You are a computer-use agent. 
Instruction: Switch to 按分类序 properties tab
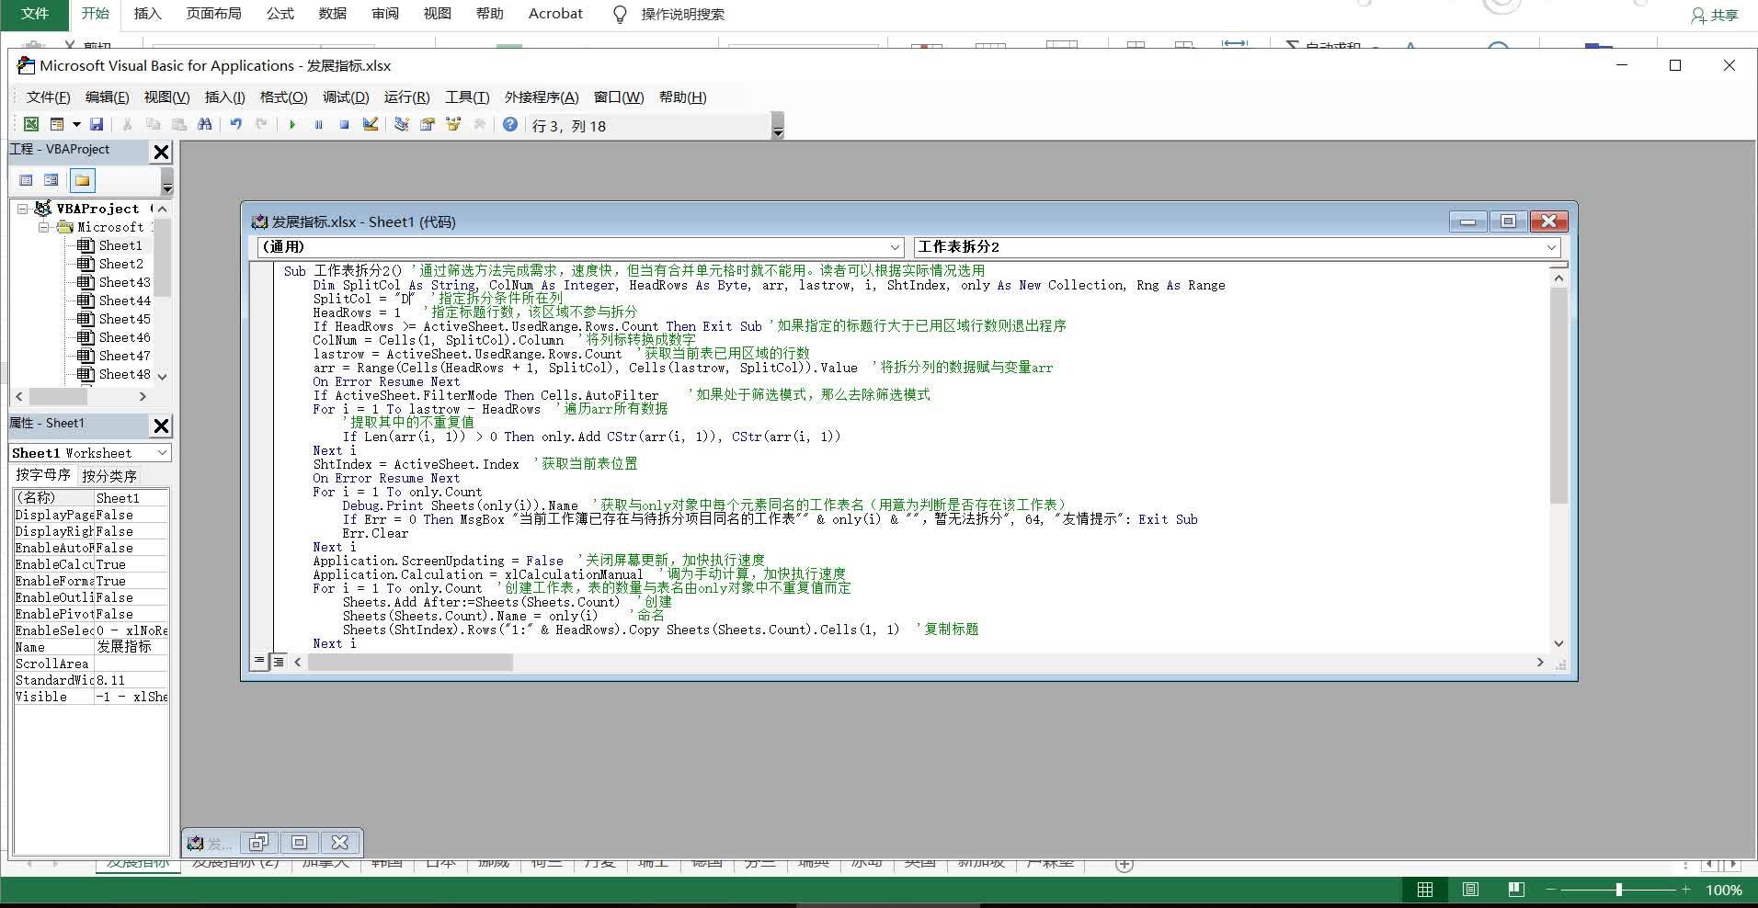coord(109,475)
